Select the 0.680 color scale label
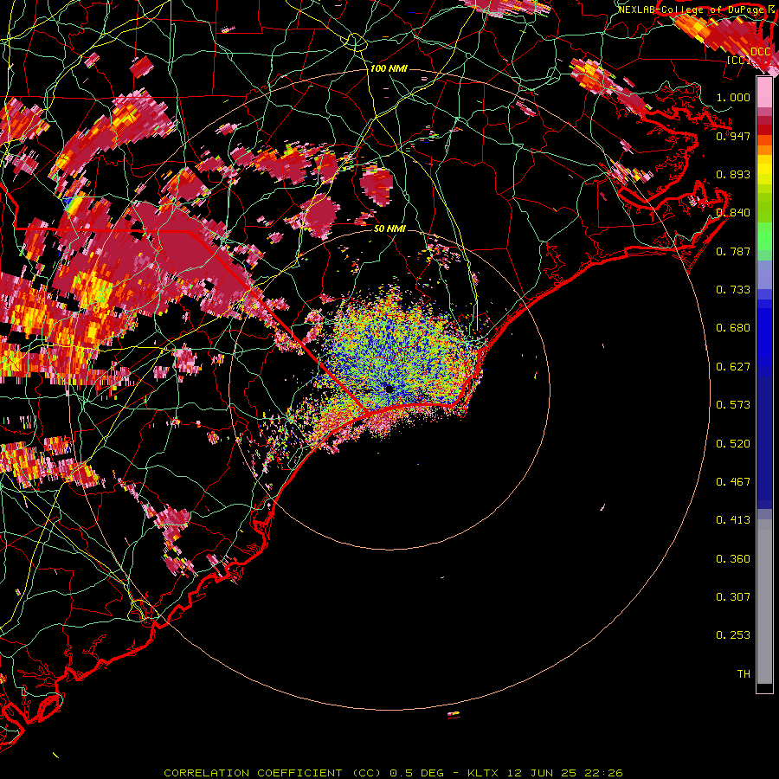 click(x=733, y=328)
